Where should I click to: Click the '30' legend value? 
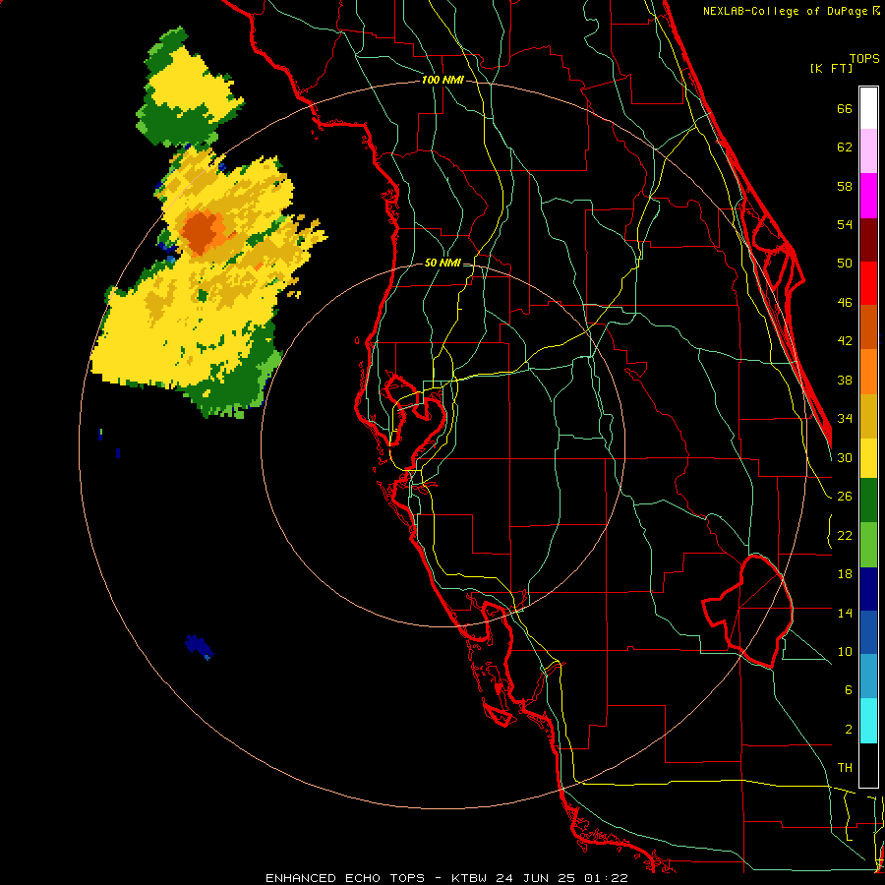(x=845, y=457)
